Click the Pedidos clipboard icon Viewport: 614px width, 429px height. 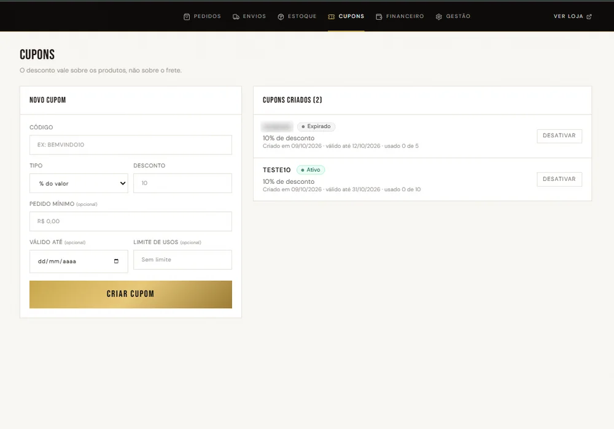point(187,17)
